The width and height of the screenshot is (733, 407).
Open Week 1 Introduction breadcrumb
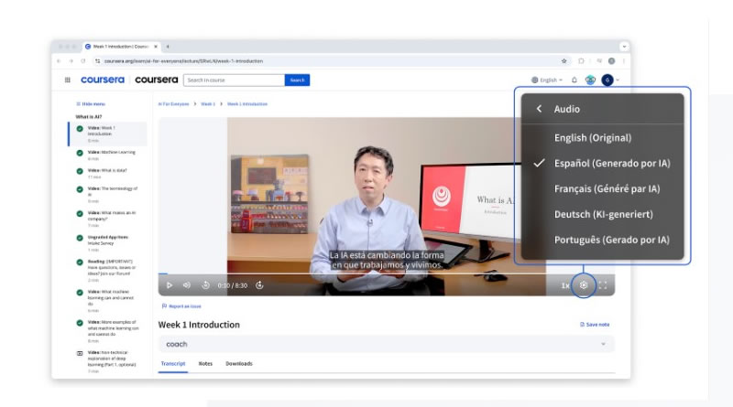[x=247, y=104]
